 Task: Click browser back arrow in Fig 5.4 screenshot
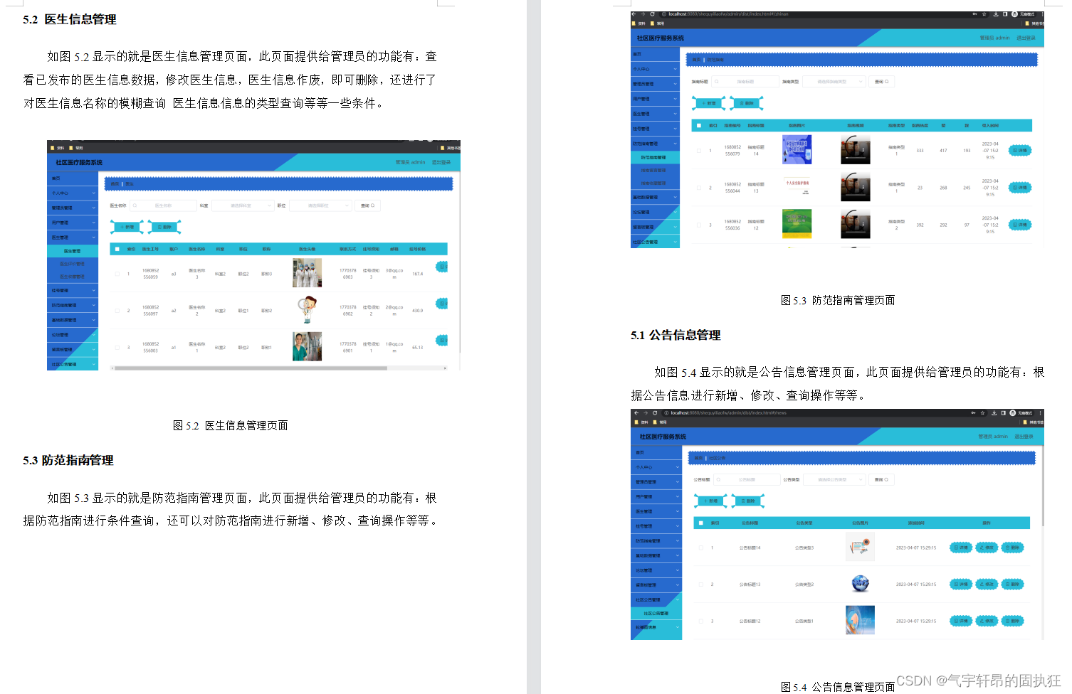pos(636,412)
